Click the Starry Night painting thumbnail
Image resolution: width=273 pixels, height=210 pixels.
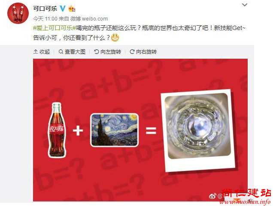click(x=115, y=130)
